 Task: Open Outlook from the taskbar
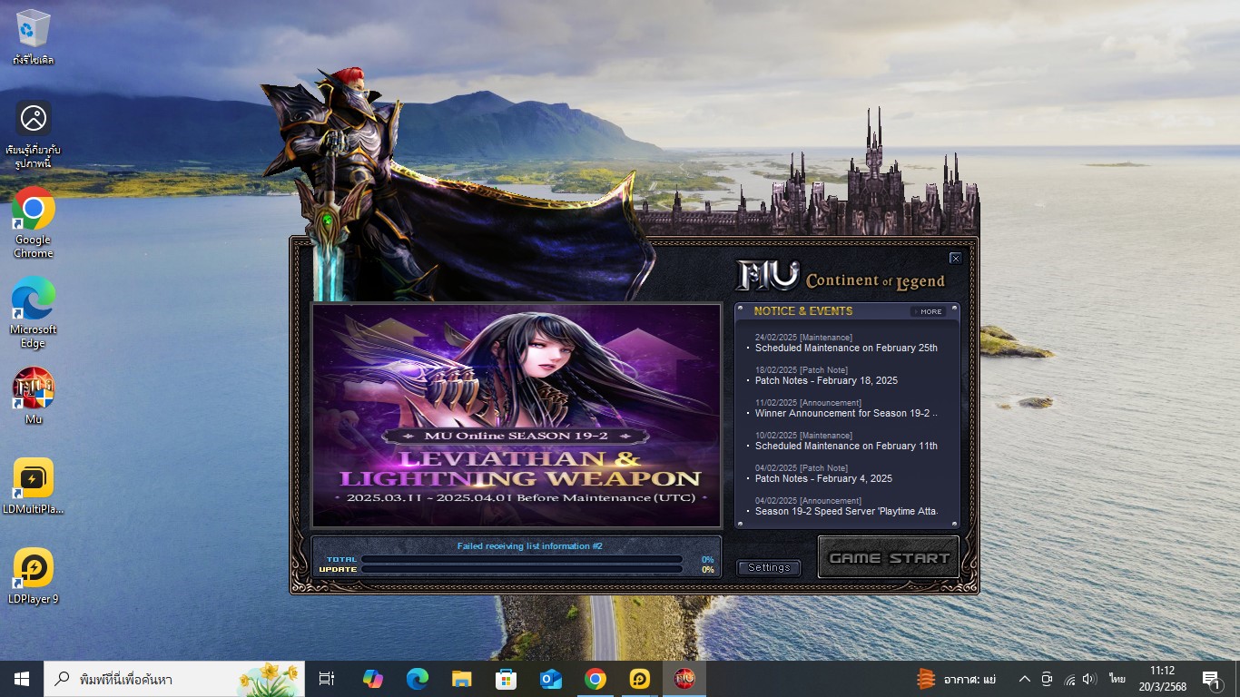point(550,679)
